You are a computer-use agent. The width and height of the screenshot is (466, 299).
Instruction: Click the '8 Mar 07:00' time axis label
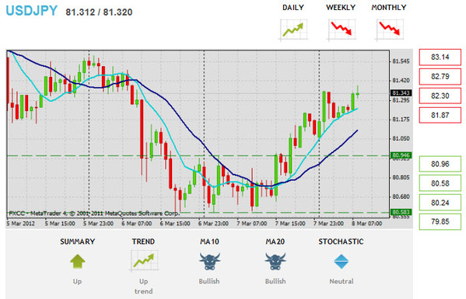367,224
